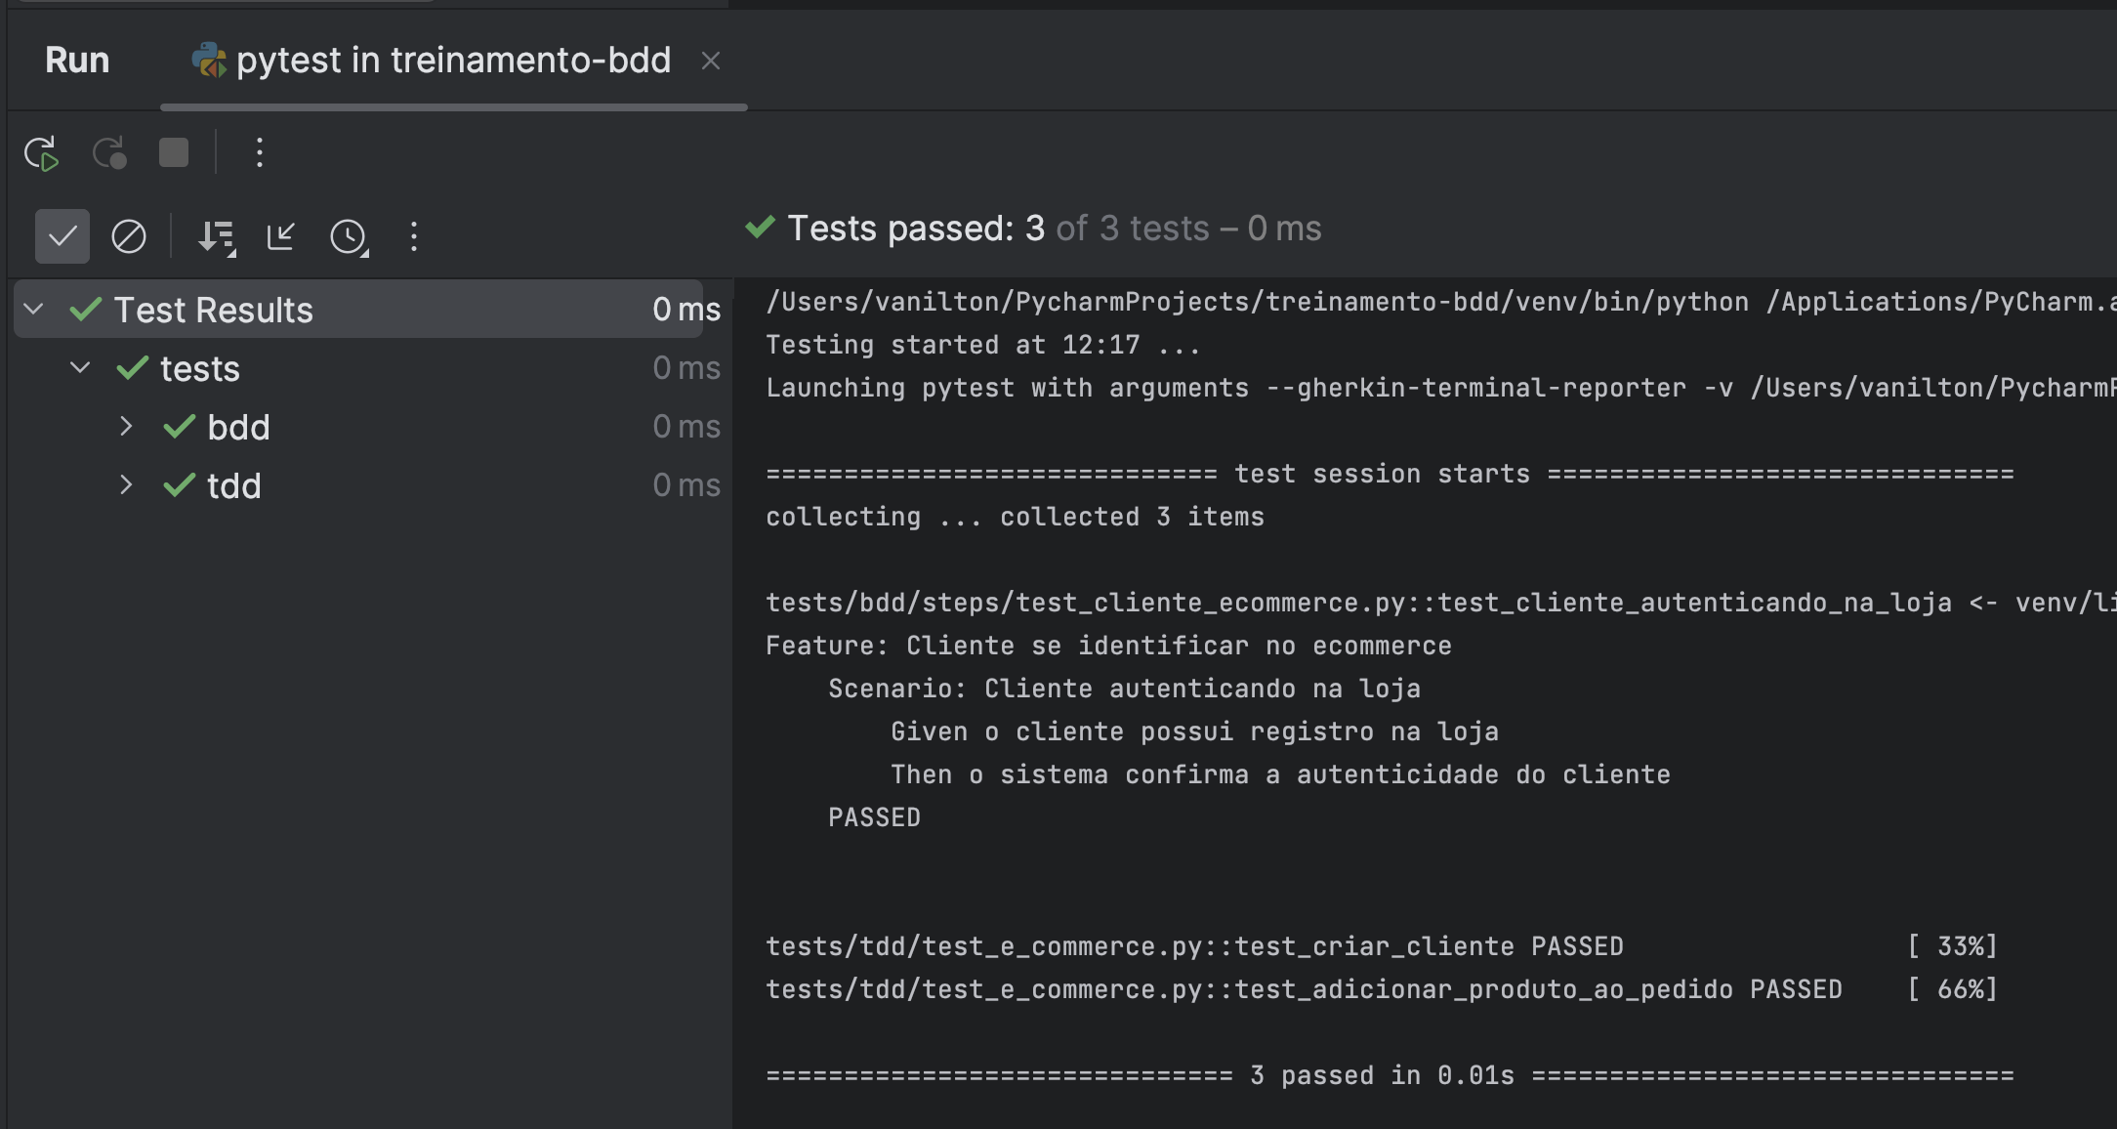Click Rerun Failed Tests icon
Viewport: 2117px width, 1129px height.
coord(109,153)
